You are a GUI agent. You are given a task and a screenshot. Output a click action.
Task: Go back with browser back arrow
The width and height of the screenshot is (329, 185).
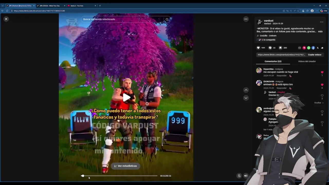click(3, 11)
